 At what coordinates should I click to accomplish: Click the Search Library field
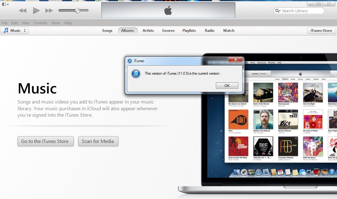pyautogui.click(x=299, y=11)
